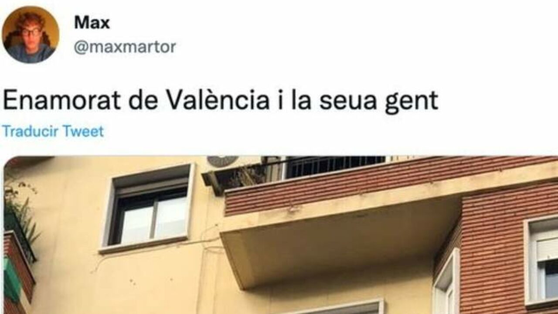Open the @maxmartor handle link
The image size is (558, 314).
(125, 47)
